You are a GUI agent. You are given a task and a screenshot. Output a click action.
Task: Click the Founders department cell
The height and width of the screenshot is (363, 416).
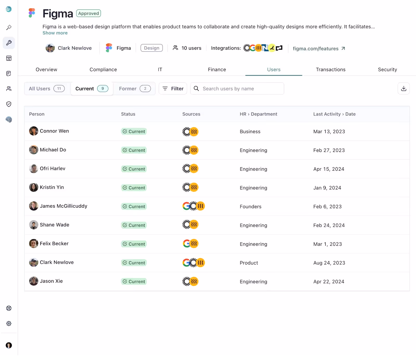pyautogui.click(x=251, y=207)
